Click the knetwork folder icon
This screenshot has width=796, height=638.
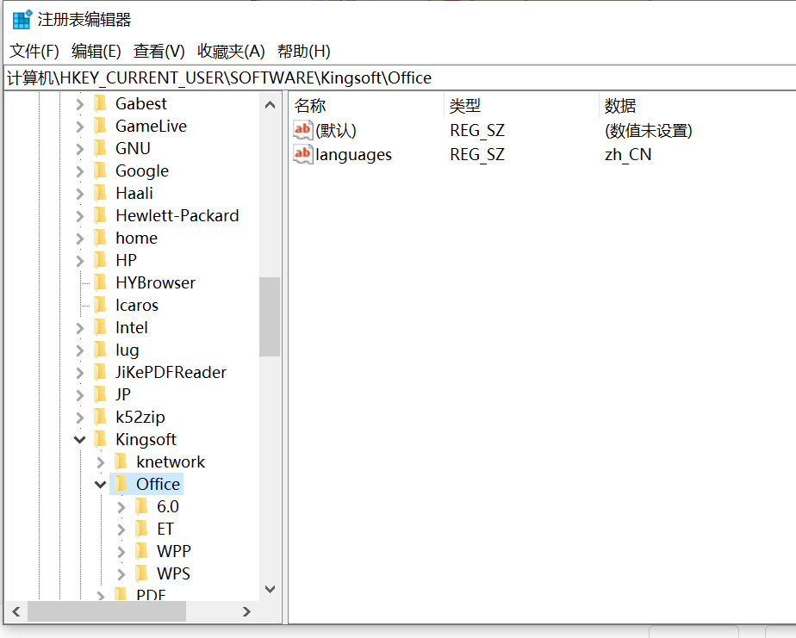click(x=121, y=461)
